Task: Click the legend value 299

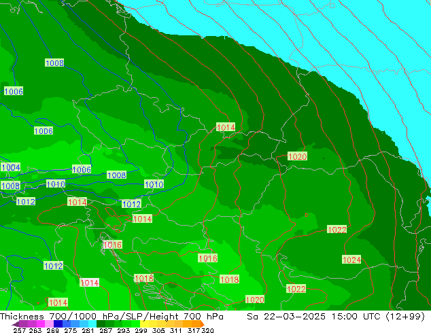Action: pos(141,330)
